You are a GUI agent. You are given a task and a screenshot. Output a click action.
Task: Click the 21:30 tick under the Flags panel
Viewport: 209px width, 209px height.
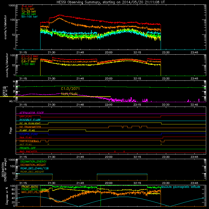51,157
